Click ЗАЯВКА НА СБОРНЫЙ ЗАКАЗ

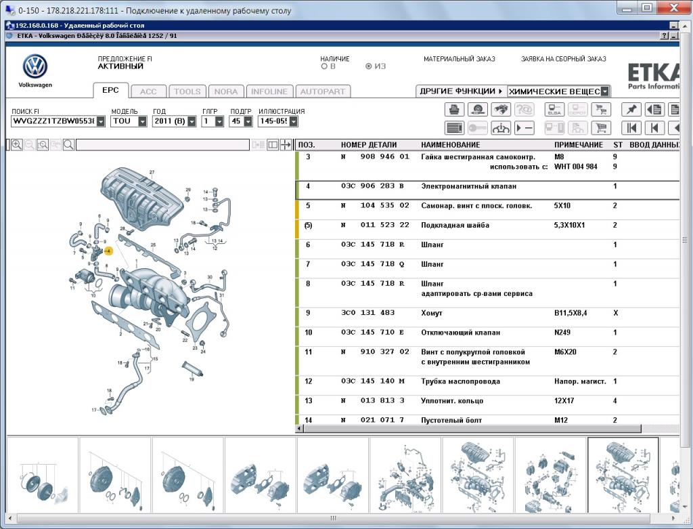(x=563, y=59)
